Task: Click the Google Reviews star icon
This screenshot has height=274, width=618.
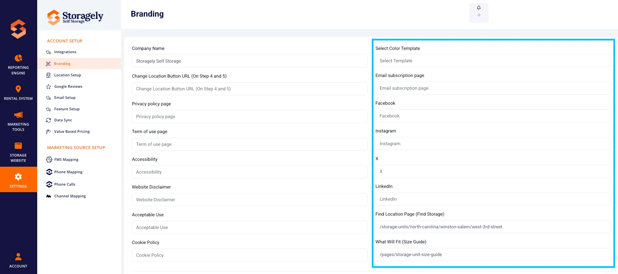Action: pos(48,86)
